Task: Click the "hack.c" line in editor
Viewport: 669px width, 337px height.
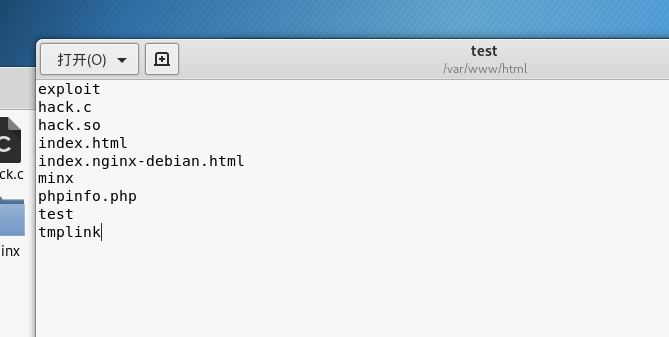Action: (x=65, y=107)
